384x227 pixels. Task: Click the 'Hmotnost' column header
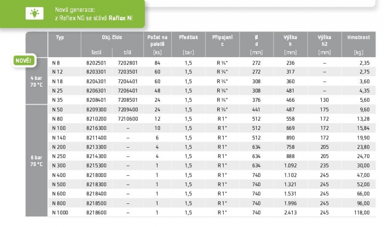coord(359,37)
